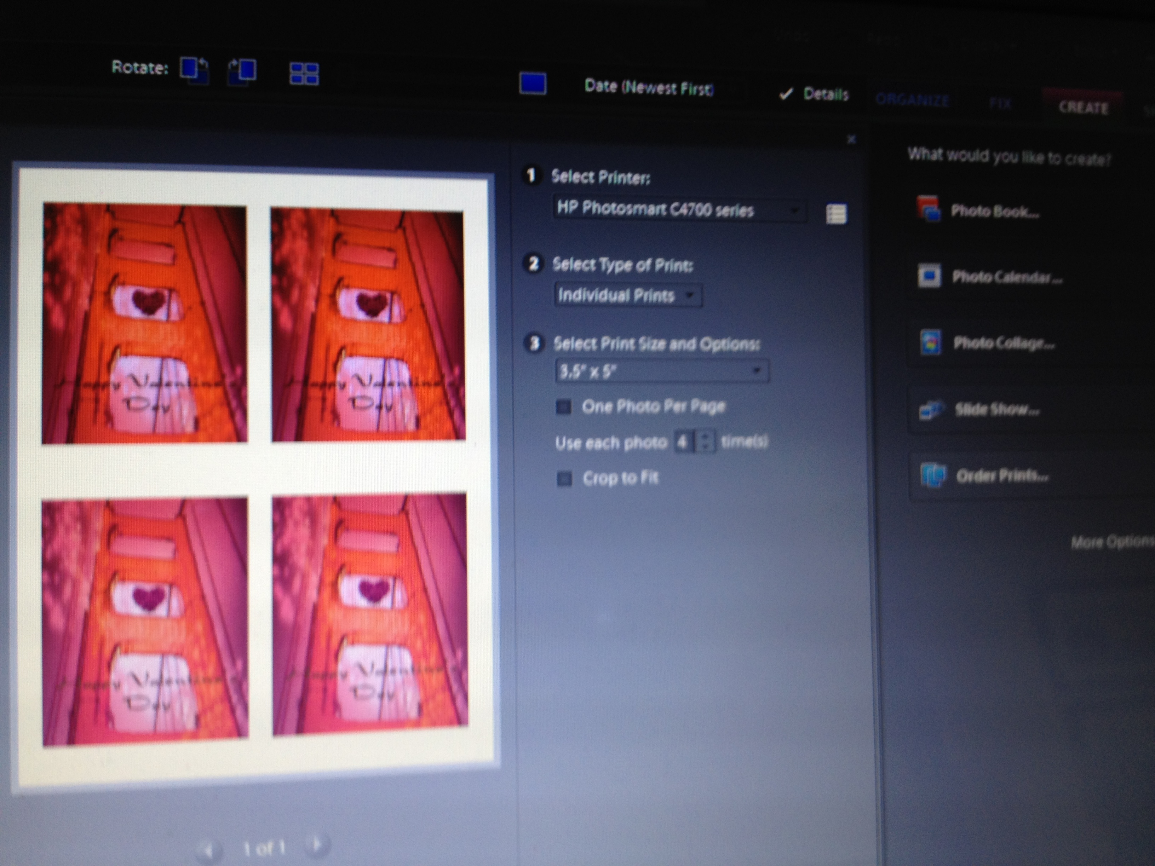Click the Slide Show icon
The image size is (1155, 866).
click(x=931, y=410)
